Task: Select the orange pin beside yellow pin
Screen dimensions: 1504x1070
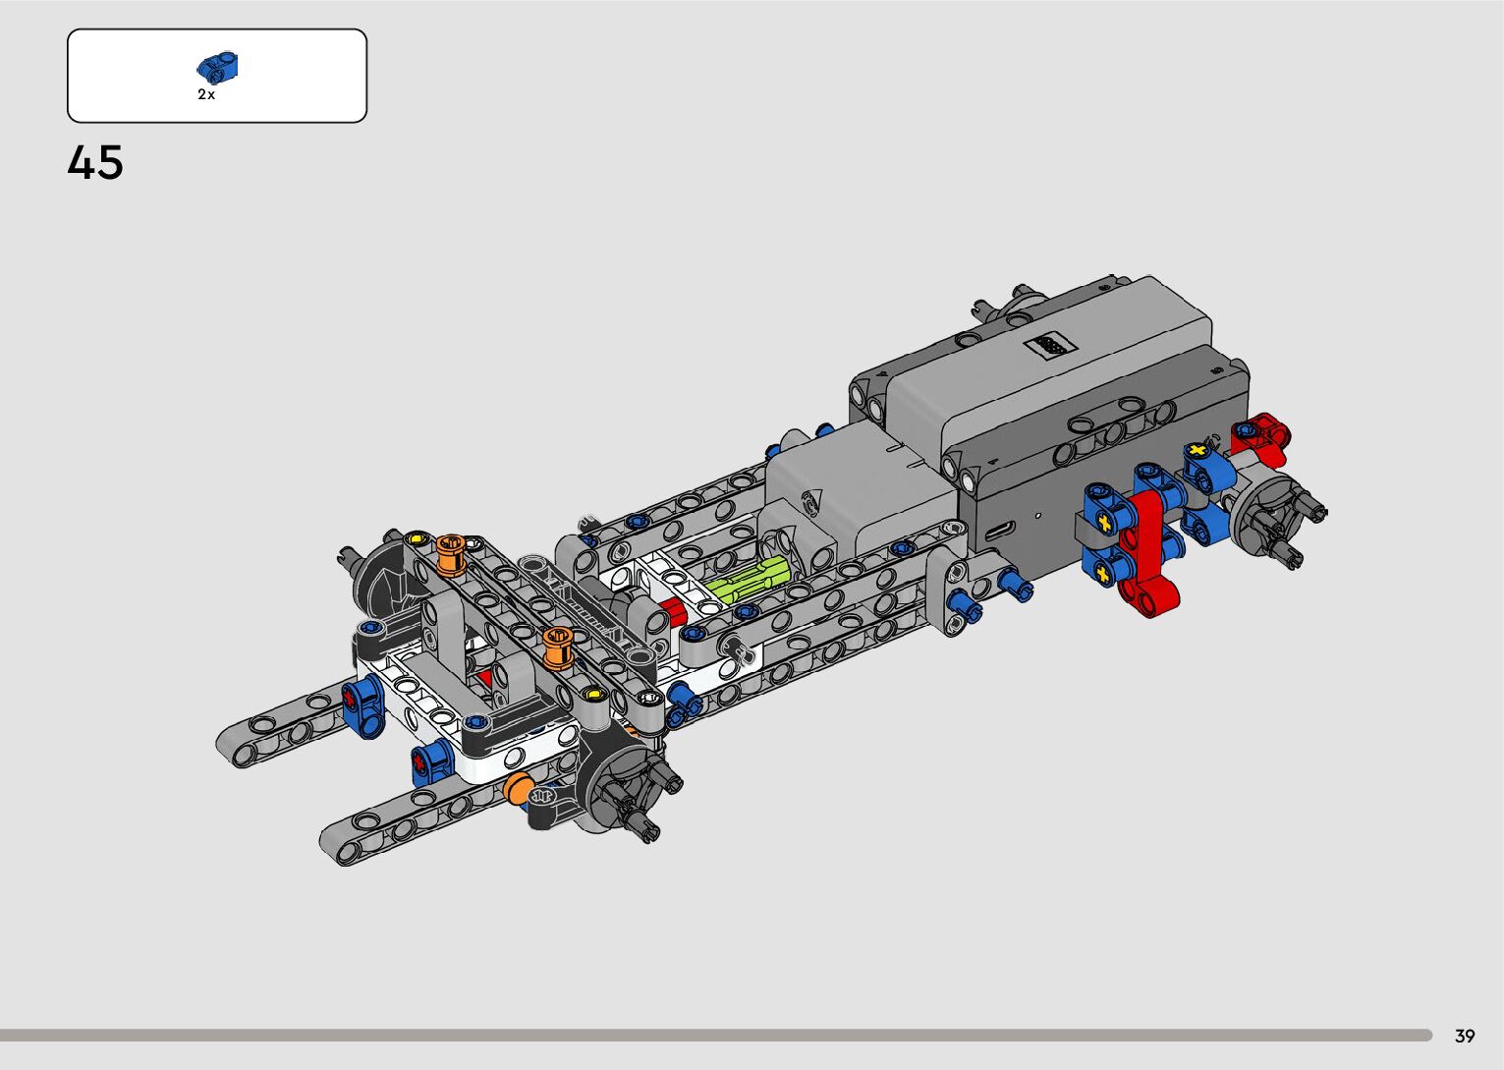Action: pyautogui.click(x=451, y=553)
